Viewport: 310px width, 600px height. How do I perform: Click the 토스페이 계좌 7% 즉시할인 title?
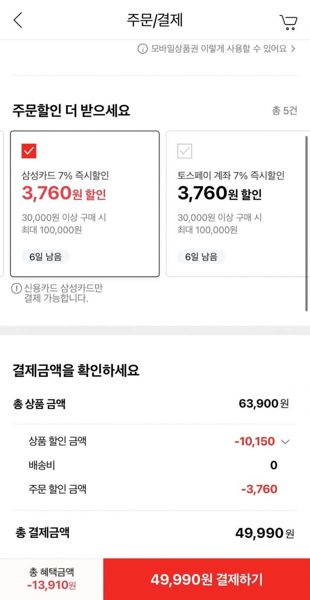click(231, 175)
